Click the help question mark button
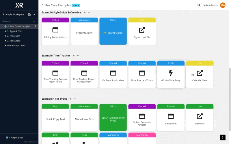Viewport: 231px width, 144px height. [223, 138]
